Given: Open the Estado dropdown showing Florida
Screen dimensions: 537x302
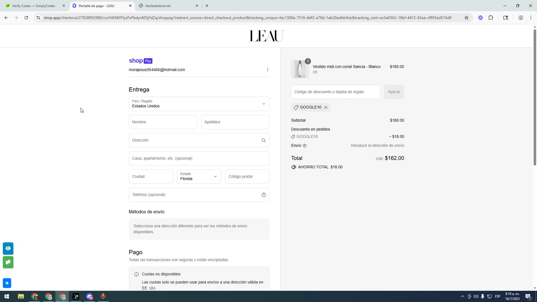Looking at the screenshot, I should click(x=199, y=177).
